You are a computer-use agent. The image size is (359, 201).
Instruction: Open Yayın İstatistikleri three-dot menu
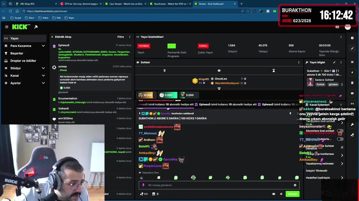click(x=341, y=37)
